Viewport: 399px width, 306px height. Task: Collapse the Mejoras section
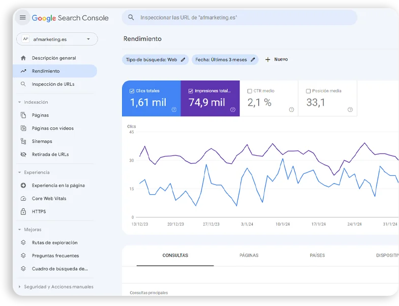click(20, 230)
